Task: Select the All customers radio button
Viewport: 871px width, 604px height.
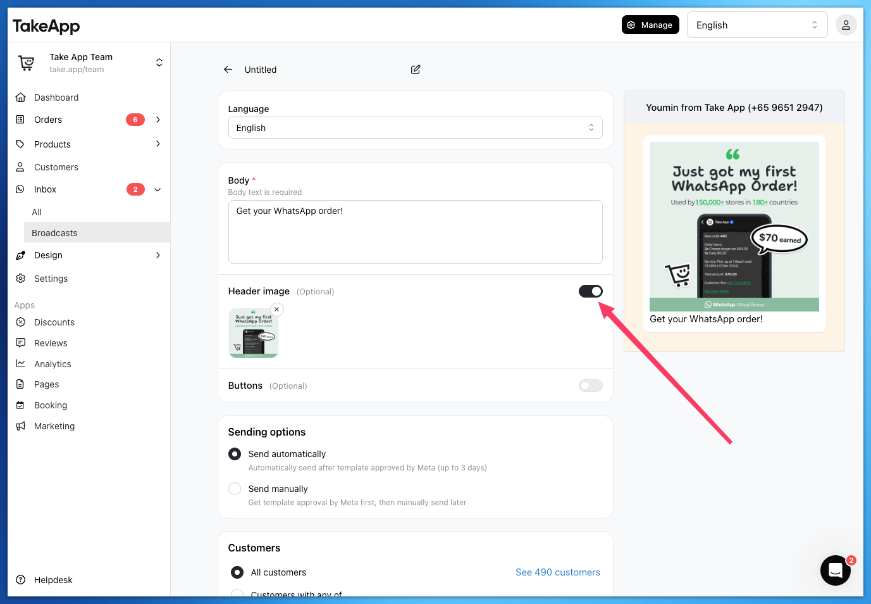Action: click(x=237, y=572)
